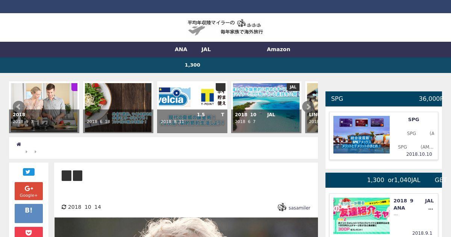The width and height of the screenshot is (451, 237).
Task: Open the JAL menu item
Action: tap(206, 49)
